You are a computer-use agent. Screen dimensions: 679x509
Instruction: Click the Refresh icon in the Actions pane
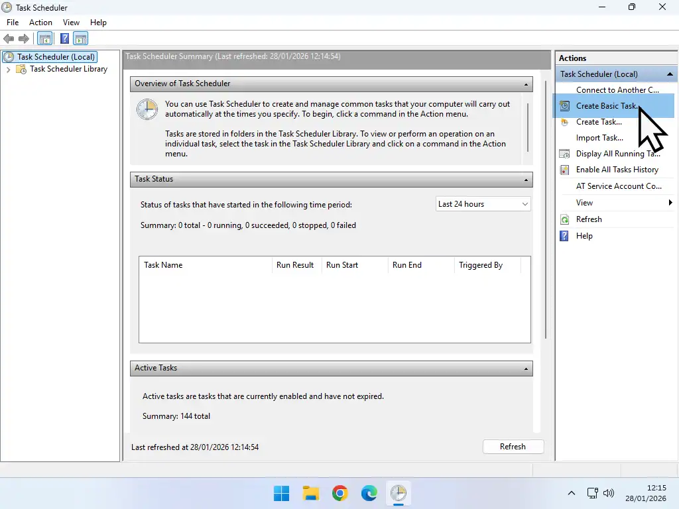click(x=565, y=219)
